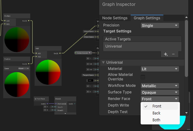Toggle the Allow Material Override checkbox

143,77
